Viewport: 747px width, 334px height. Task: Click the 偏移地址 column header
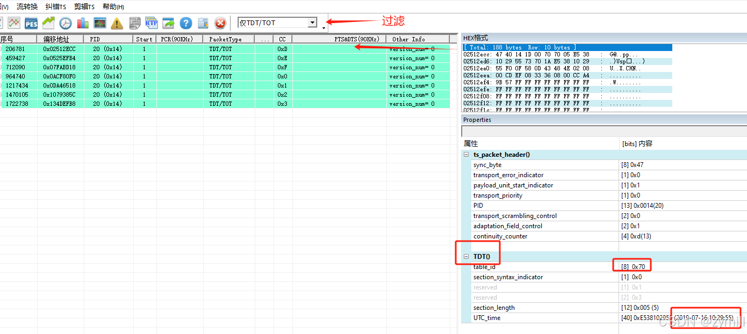pos(61,39)
